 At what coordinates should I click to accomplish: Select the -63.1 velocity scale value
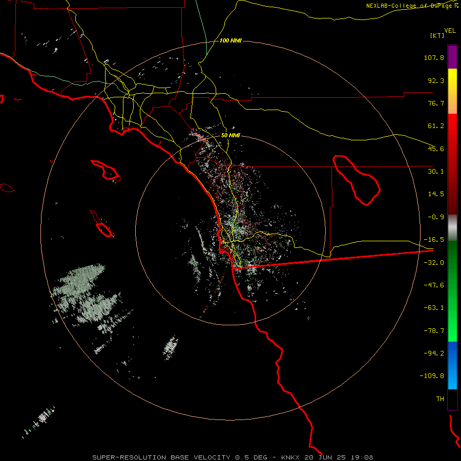pos(434,308)
